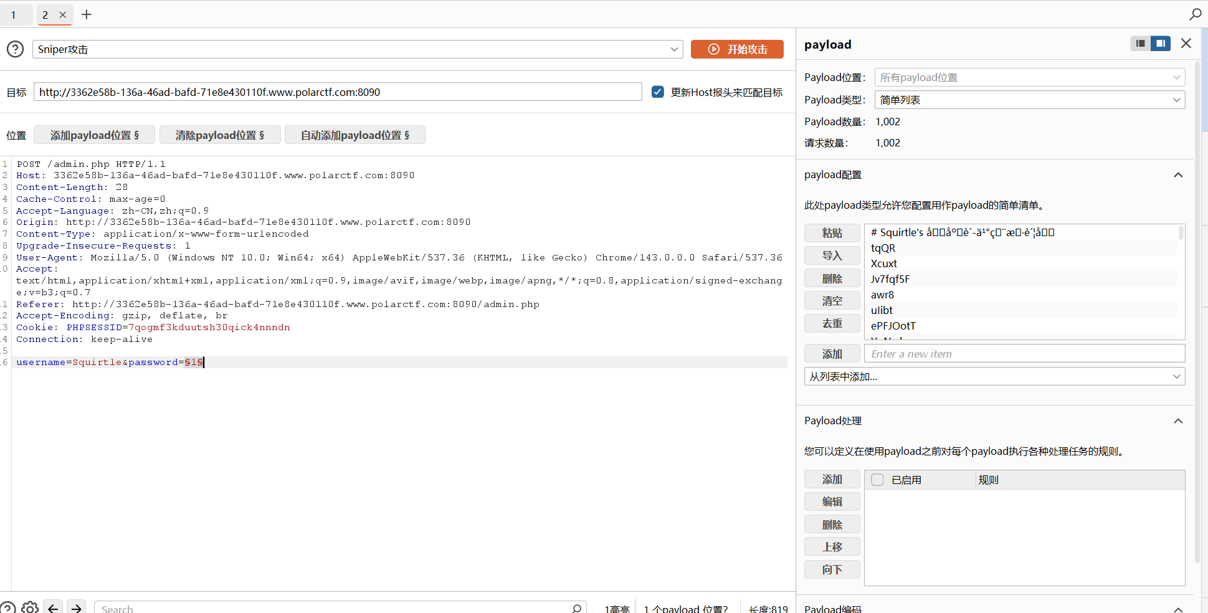Switch payload panel to left layout icon

tap(1140, 44)
